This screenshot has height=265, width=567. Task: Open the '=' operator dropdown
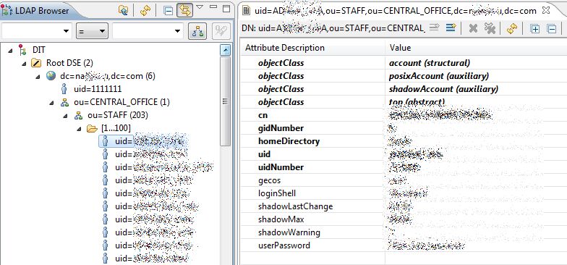point(93,31)
